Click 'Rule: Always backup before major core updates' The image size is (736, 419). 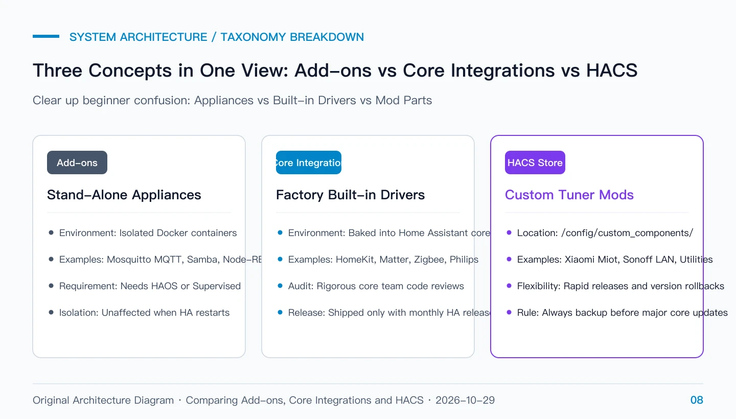[623, 313]
